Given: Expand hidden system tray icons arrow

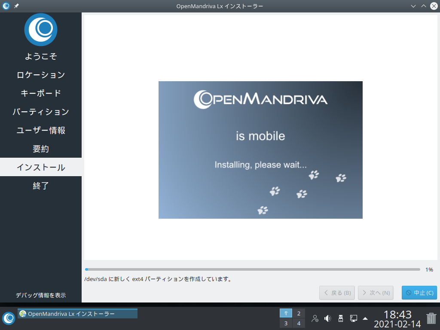Looking at the screenshot, I should 365,318.
